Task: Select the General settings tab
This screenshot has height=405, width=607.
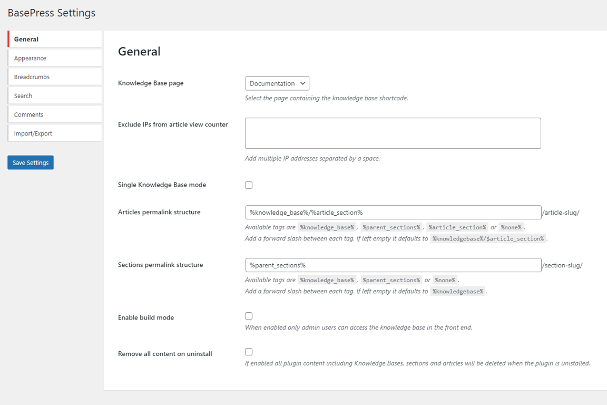Action: pos(26,38)
